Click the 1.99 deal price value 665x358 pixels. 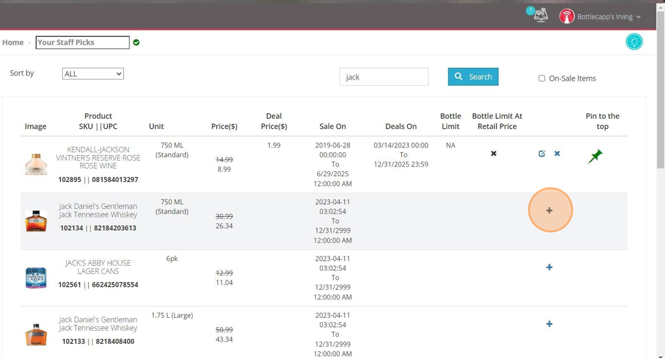[x=274, y=145]
